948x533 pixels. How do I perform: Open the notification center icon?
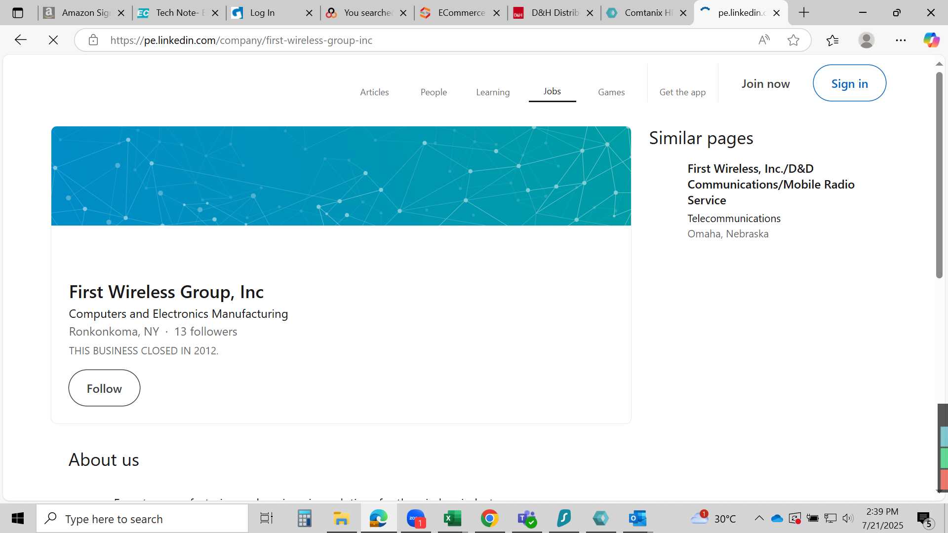pyautogui.click(x=925, y=519)
